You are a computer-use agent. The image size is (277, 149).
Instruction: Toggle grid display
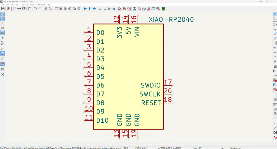click(2, 14)
